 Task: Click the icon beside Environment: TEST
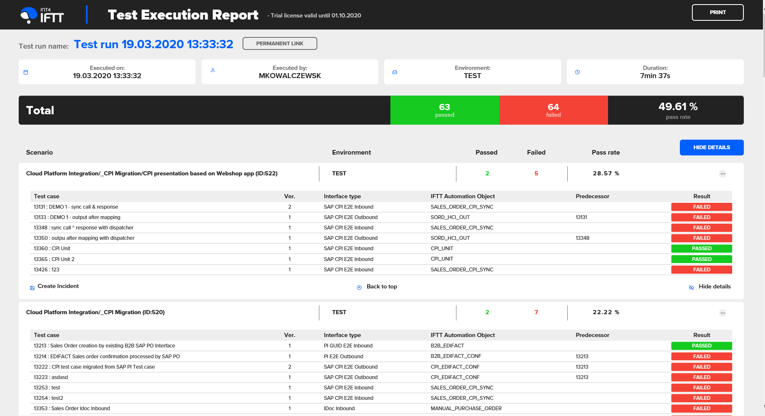395,71
